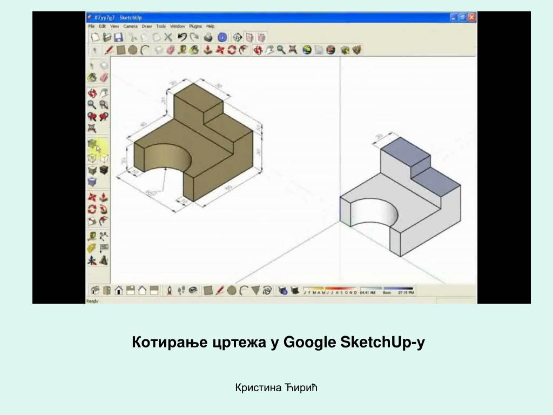Image resolution: width=553 pixels, height=415 pixels.
Task: Toggle terrain icon next to Google Earth
Action: pos(319,50)
